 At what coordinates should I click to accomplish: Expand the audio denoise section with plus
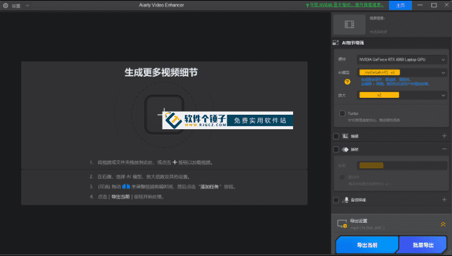(x=444, y=200)
